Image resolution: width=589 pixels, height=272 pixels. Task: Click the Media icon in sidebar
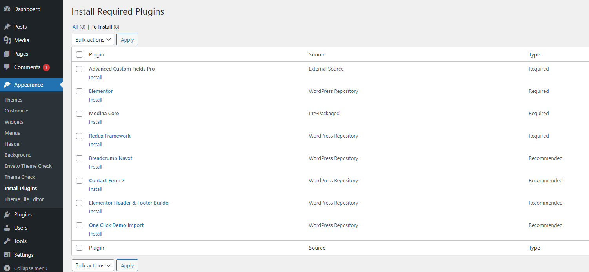click(x=7, y=40)
